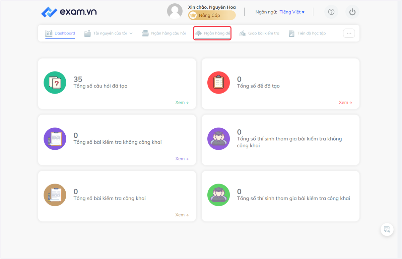The image size is (402, 259).
Task: Click the Tài nguyên của tôi folder icon
Action: tap(87, 33)
